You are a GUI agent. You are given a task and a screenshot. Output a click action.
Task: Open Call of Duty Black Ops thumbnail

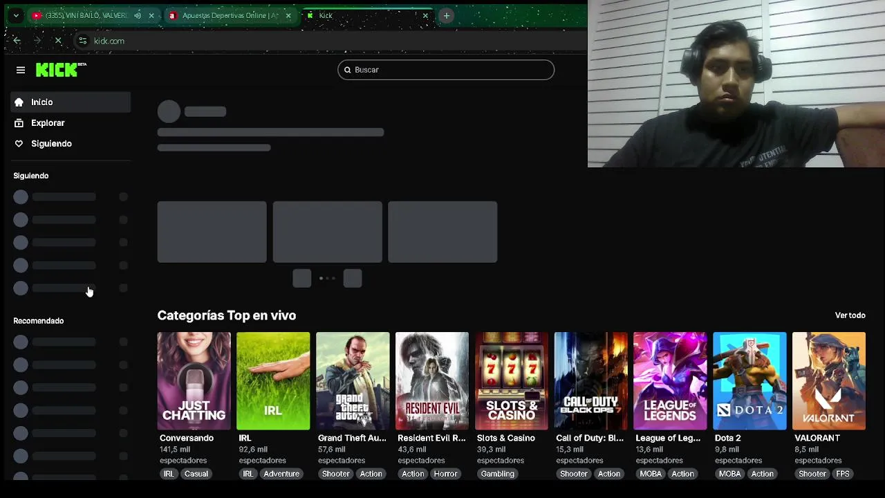pos(591,381)
